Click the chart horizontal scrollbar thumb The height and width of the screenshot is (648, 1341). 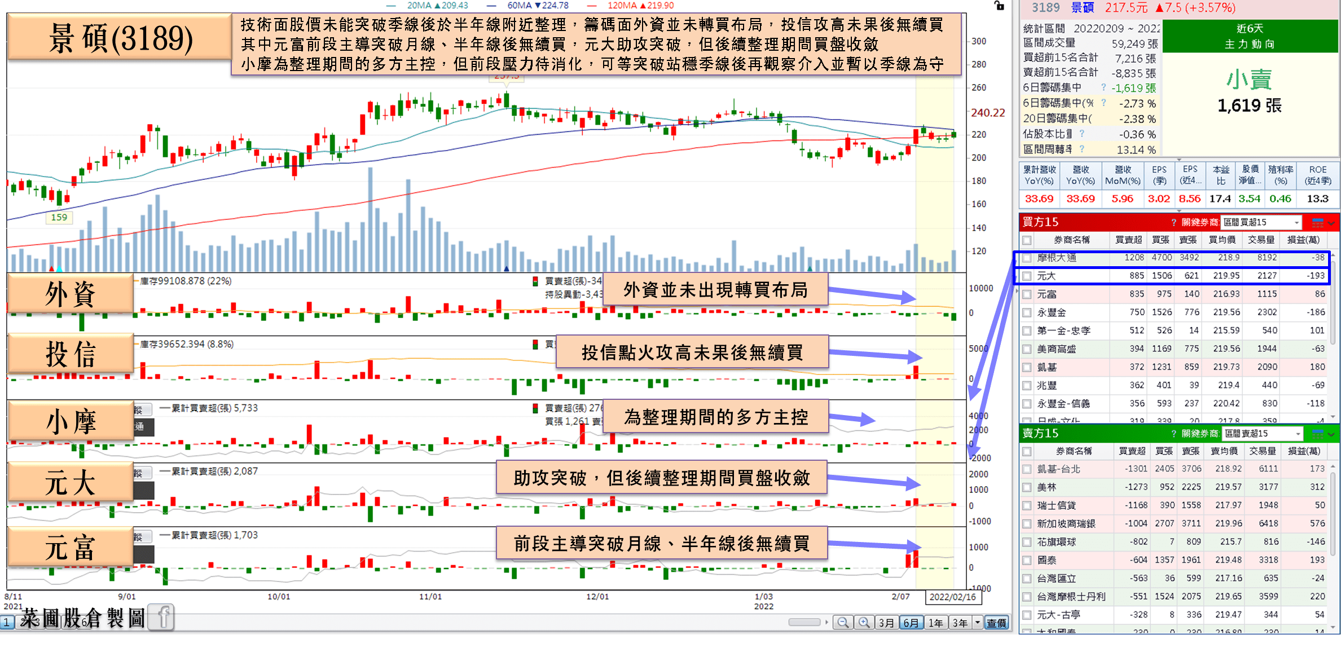pyautogui.click(x=804, y=623)
